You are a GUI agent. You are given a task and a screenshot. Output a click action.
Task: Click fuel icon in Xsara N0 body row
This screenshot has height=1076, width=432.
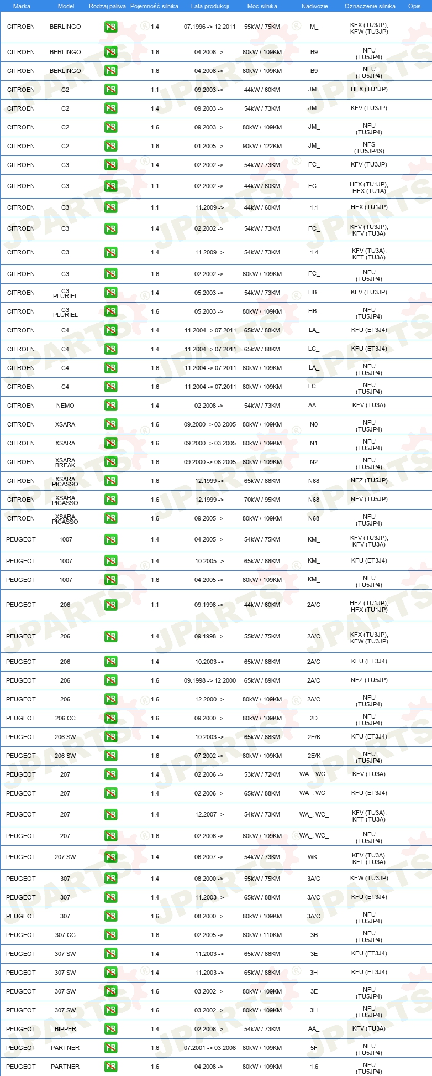[x=110, y=424]
